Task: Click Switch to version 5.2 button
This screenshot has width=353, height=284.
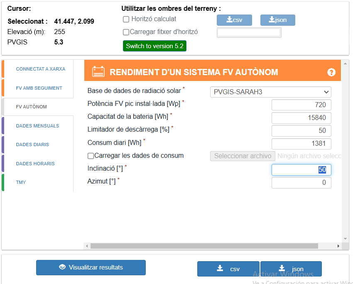Action: click(154, 46)
